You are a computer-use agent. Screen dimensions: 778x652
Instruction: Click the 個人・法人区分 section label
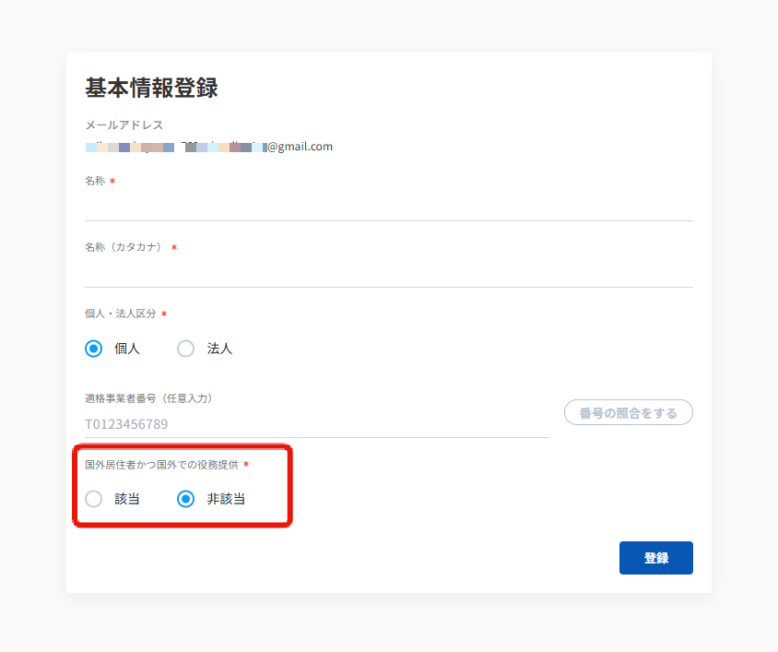(121, 314)
